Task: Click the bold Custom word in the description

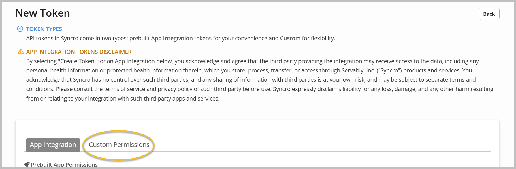Action: tap(290, 38)
